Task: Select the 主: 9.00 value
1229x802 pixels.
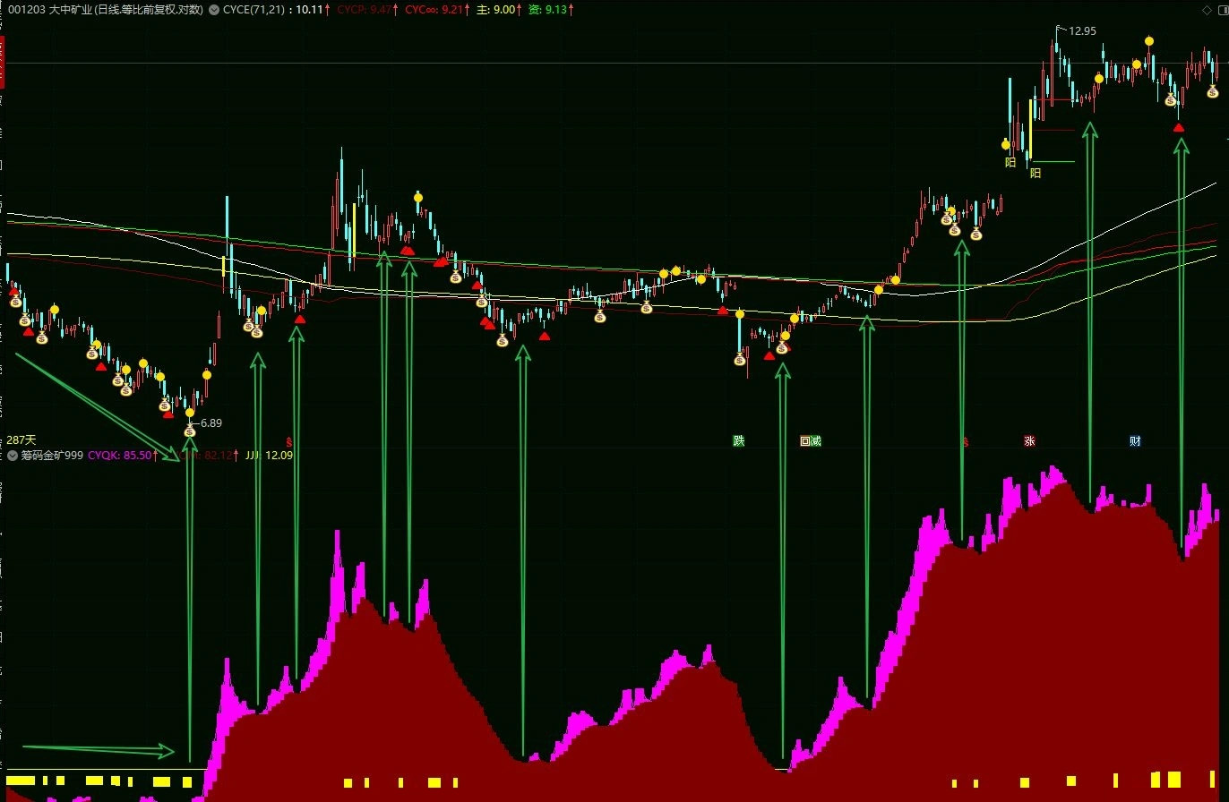Action: click(x=495, y=10)
